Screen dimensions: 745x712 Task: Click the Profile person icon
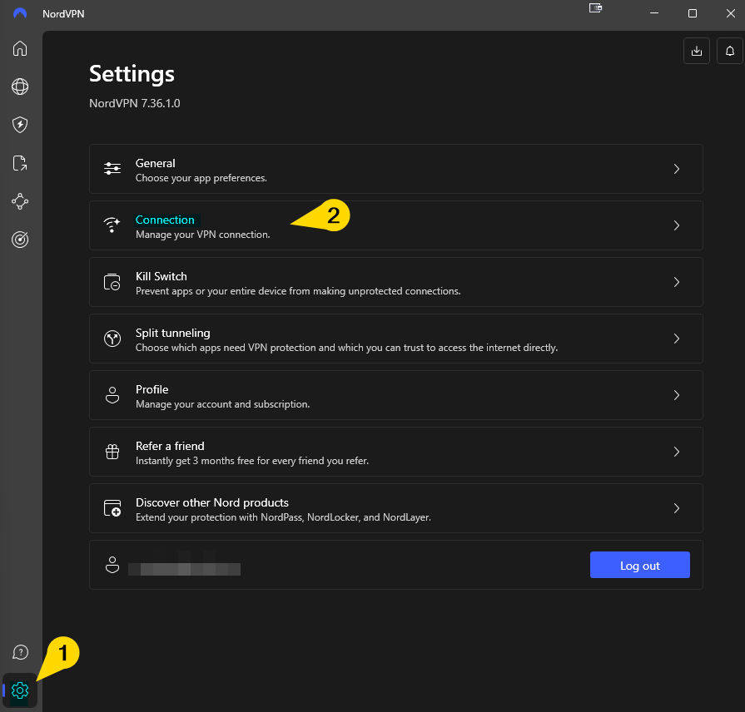click(x=112, y=395)
